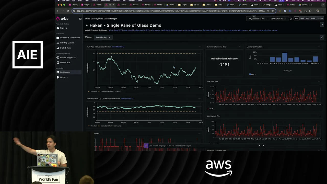Switch to the LangC browser tab

click(x=86, y=5)
